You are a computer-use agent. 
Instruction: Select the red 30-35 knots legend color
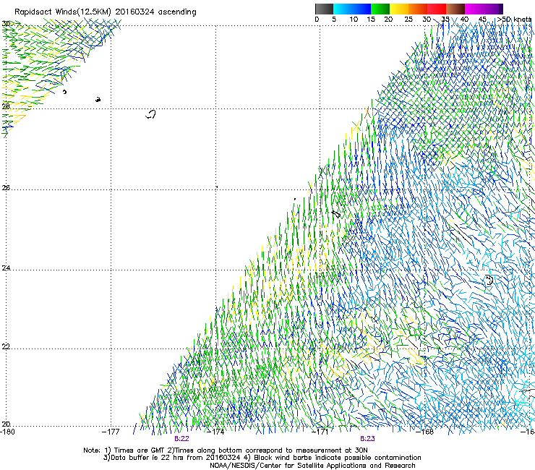437,9
